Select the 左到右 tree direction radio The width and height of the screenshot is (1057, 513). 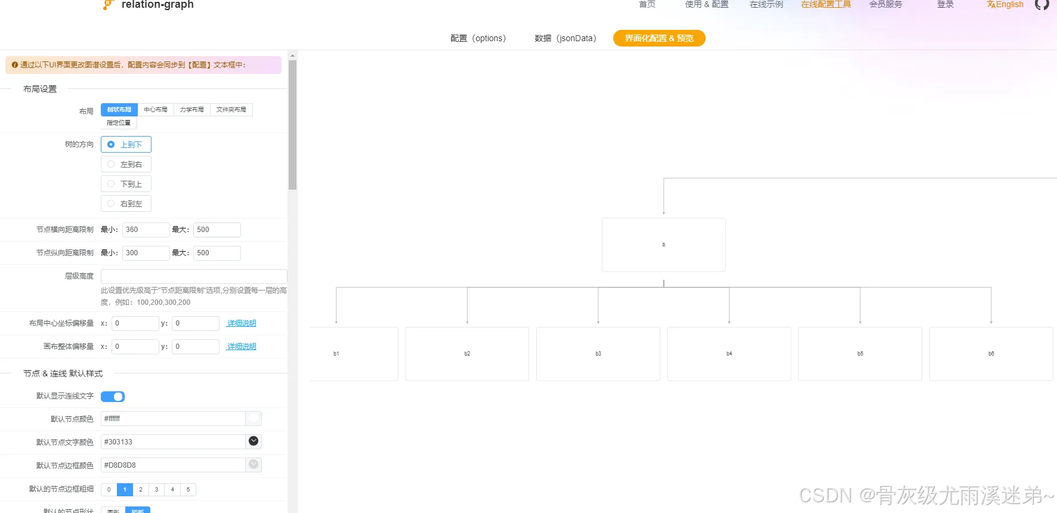coord(126,164)
